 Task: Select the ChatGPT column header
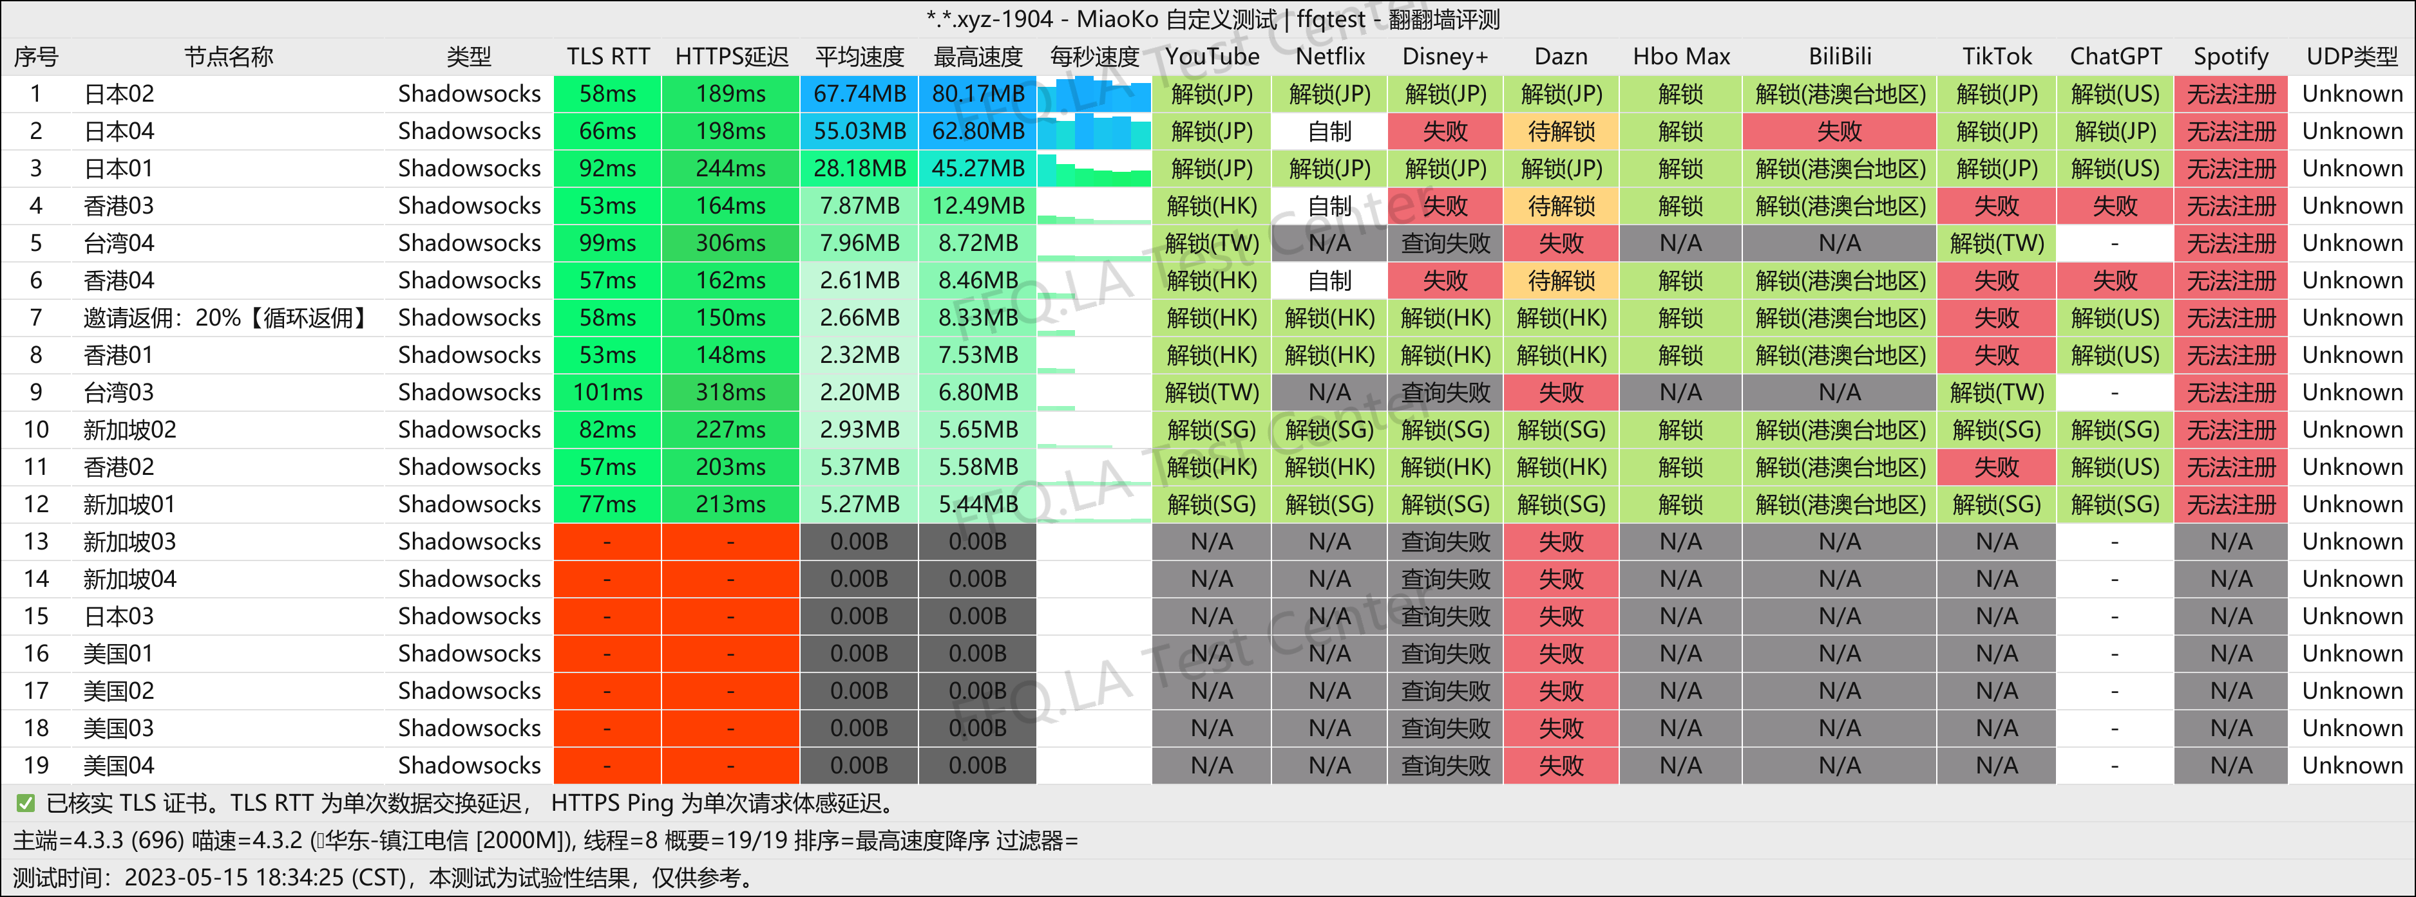pyautogui.click(x=2115, y=56)
